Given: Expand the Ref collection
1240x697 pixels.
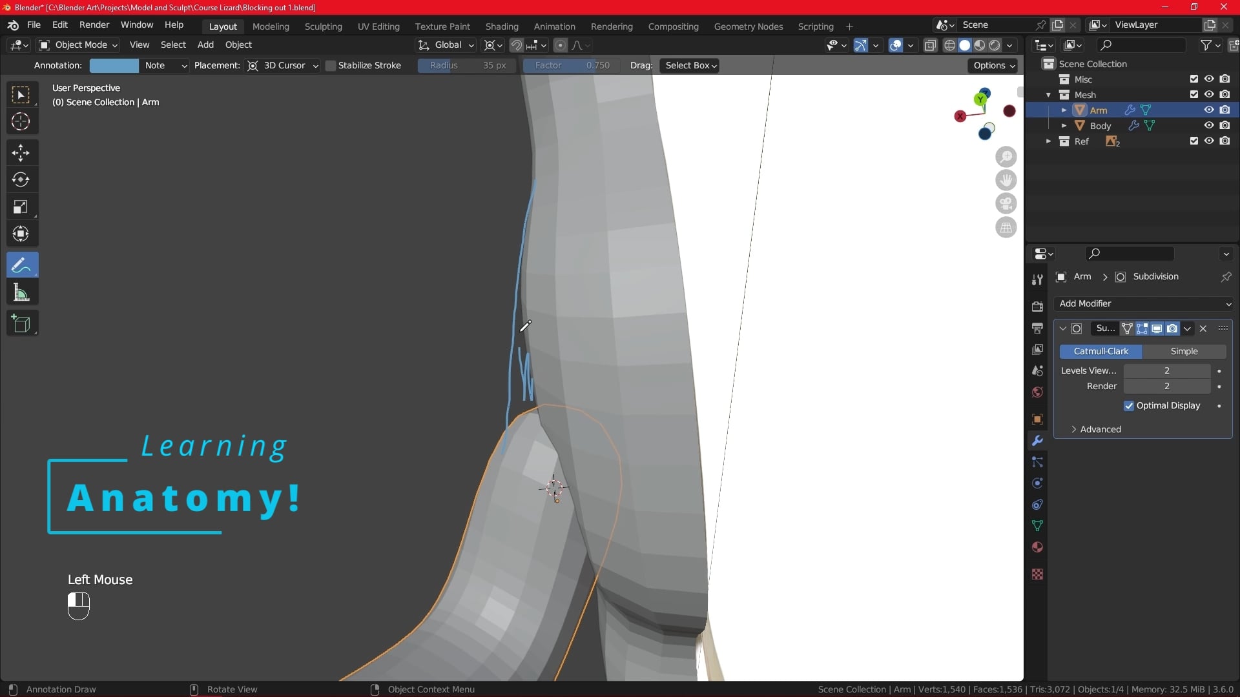Looking at the screenshot, I should [x=1048, y=141].
